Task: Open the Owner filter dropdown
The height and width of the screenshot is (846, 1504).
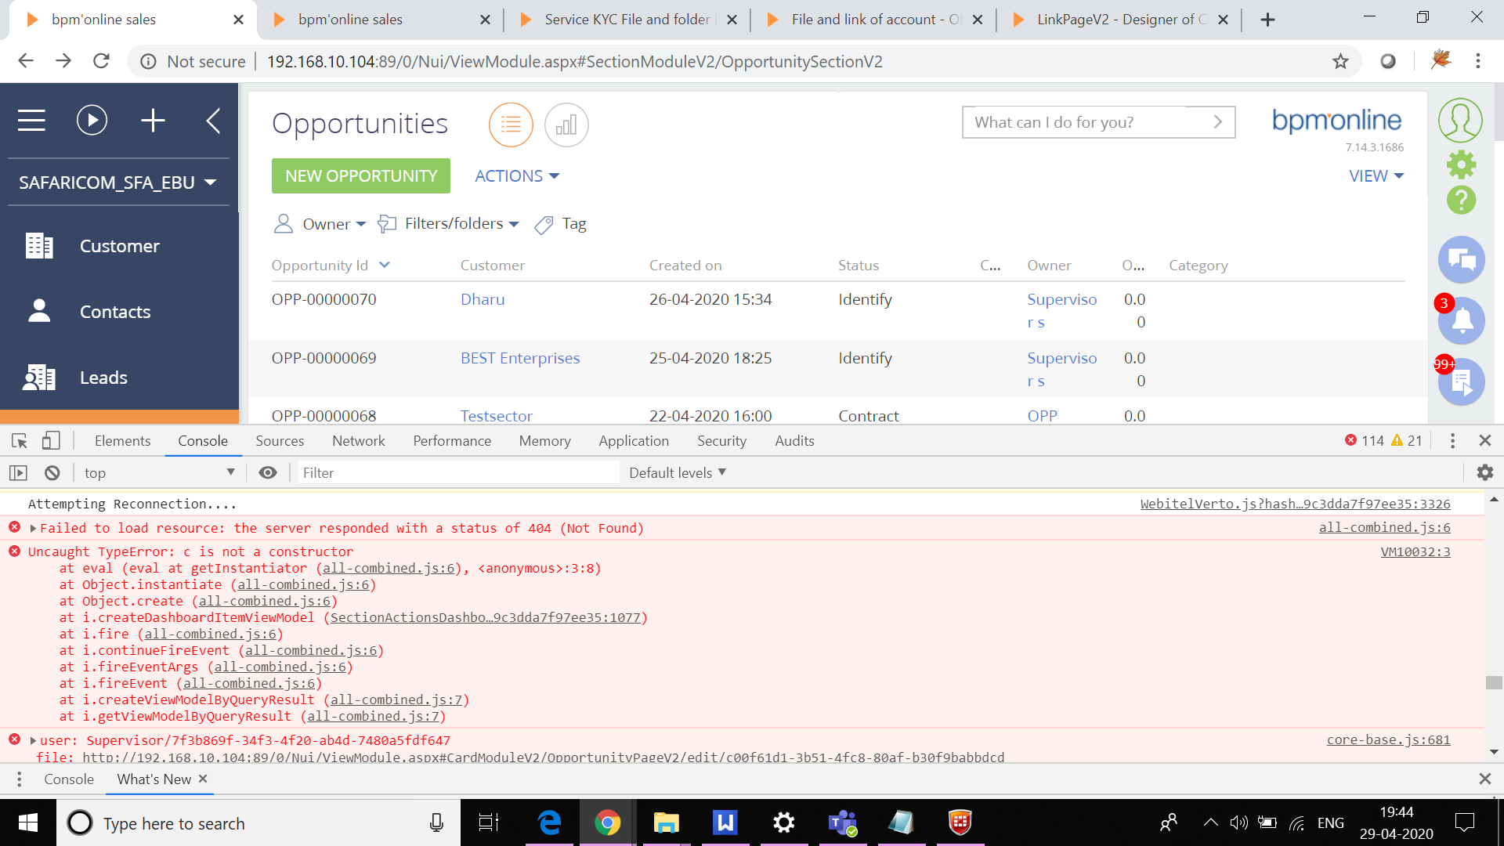Action: 320,224
